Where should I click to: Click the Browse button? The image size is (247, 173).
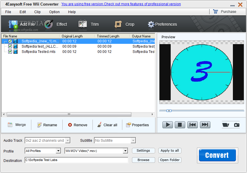(x=143, y=160)
